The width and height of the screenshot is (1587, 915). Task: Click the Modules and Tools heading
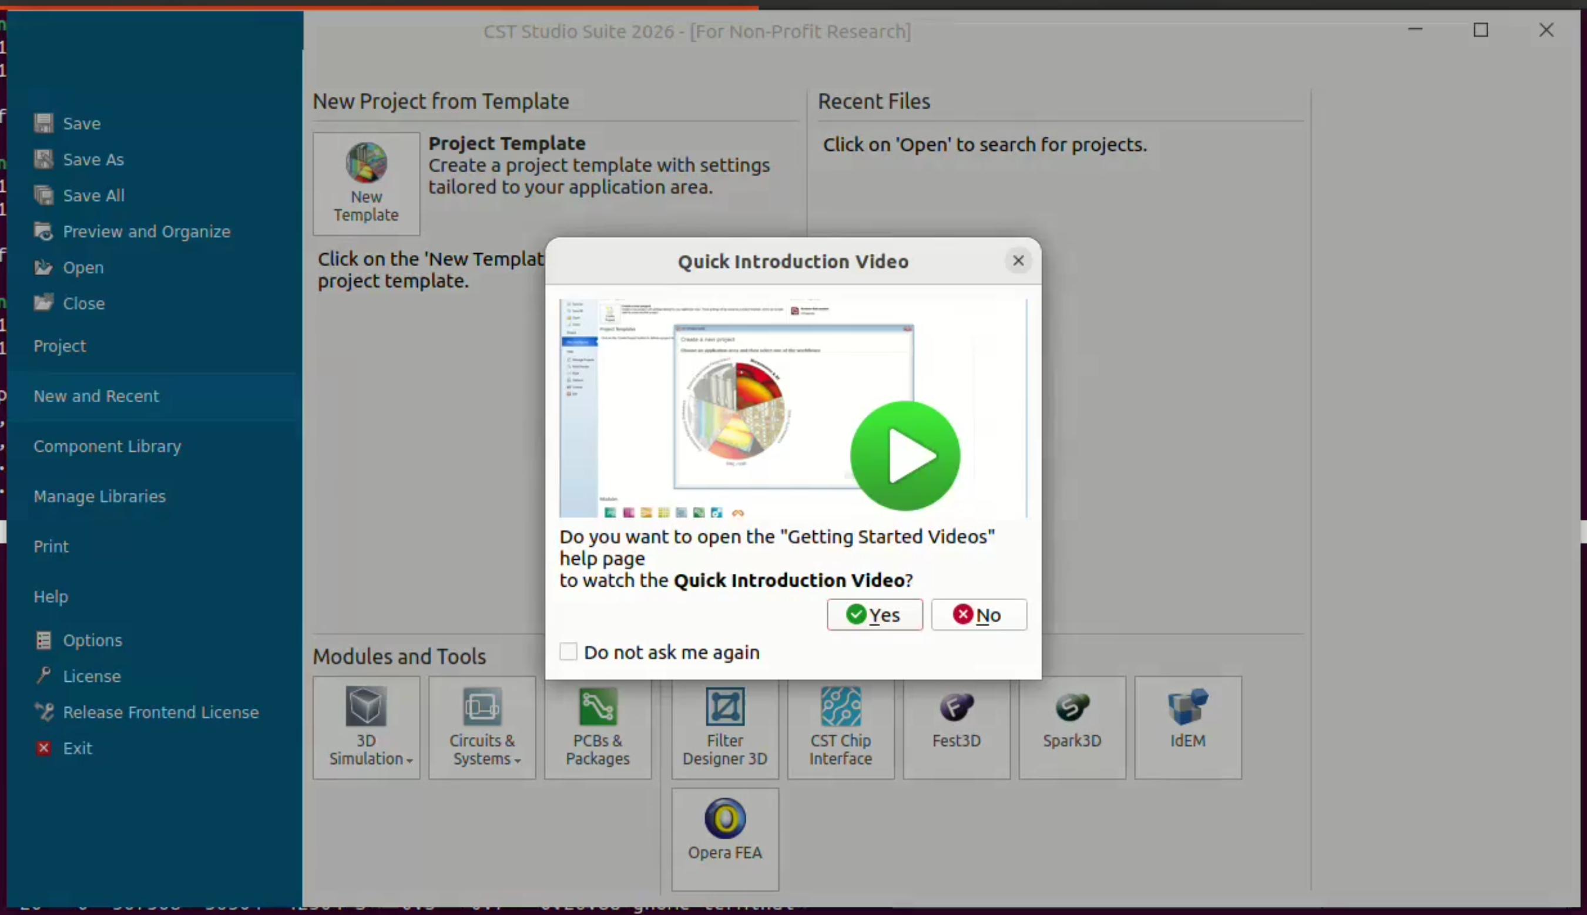pyautogui.click(x=400, y=656)
